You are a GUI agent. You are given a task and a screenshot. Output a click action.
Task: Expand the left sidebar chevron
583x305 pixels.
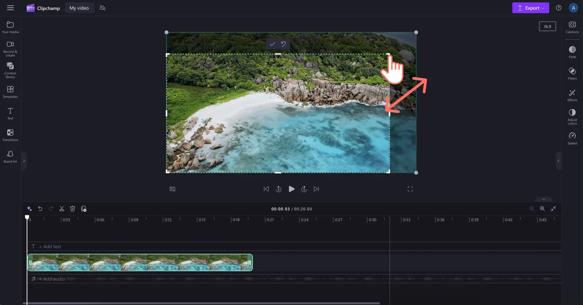(x=24, y=161)
